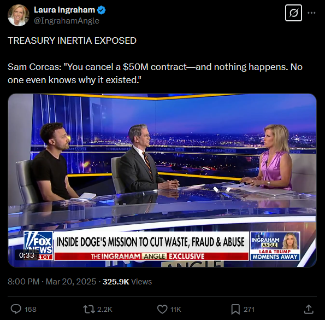
Task: Open the 8:00 PM Mar 20, 2025 timestamp
Action: (x=52, y=282)
